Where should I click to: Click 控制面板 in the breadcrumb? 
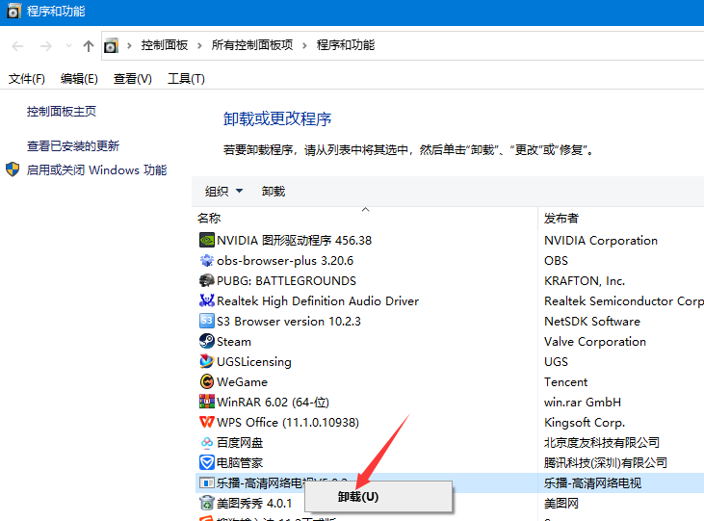[x=165, y=45]
